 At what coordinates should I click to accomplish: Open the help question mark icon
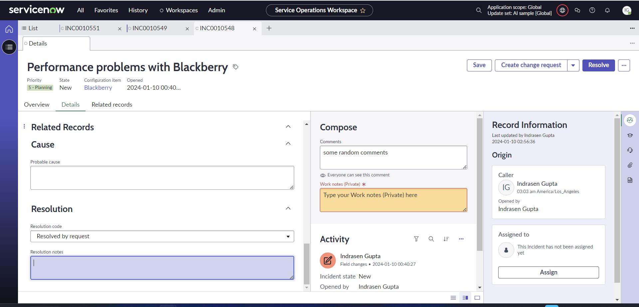click(592, 10)
